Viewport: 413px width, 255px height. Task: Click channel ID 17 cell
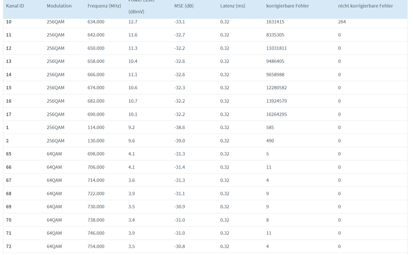[9, 114]
